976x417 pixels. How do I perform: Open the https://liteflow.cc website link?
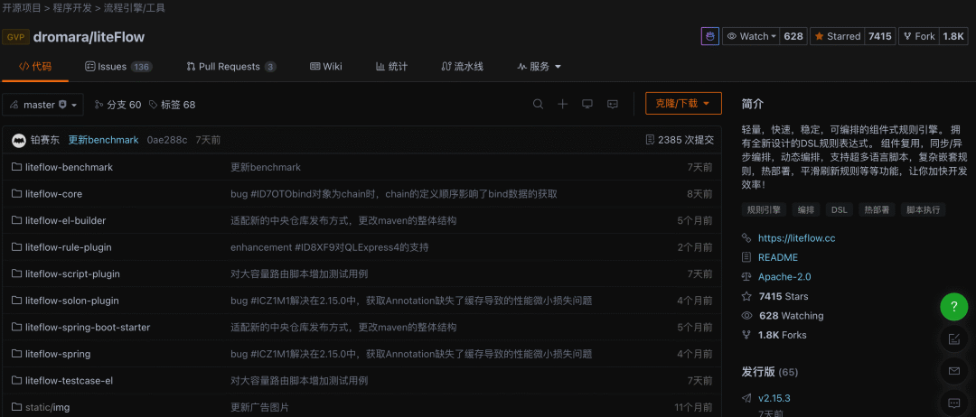[797, 238]
